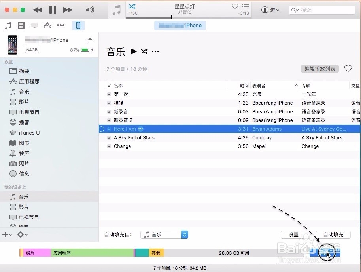Switch to the Music library icon
Viewport: 361px width, 272px height.
8,26
